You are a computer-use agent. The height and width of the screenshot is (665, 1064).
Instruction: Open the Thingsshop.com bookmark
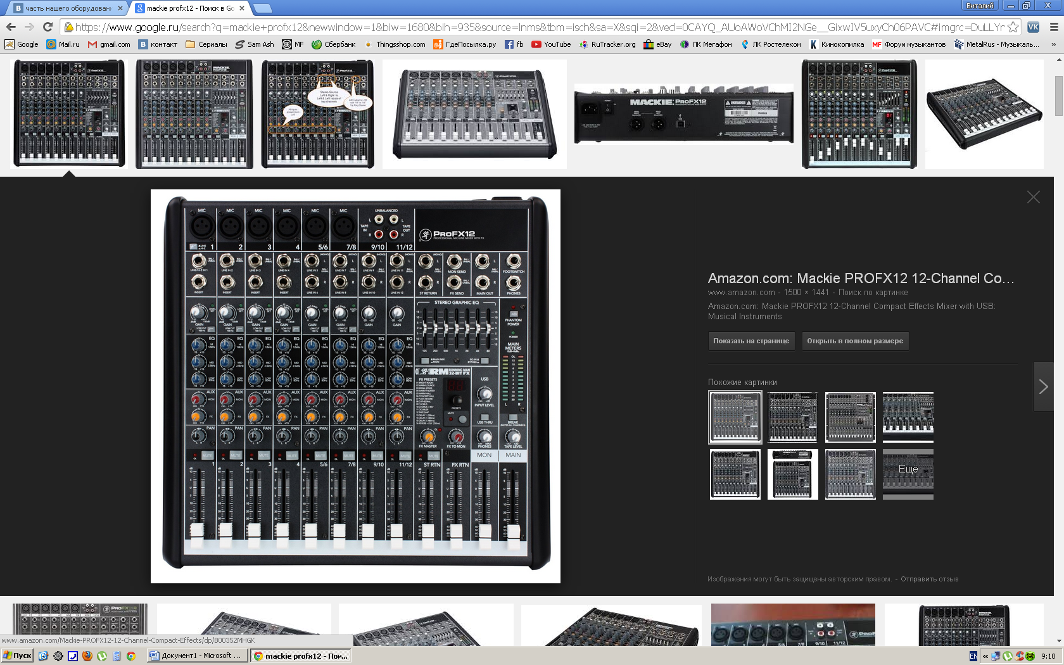(394, 44)
